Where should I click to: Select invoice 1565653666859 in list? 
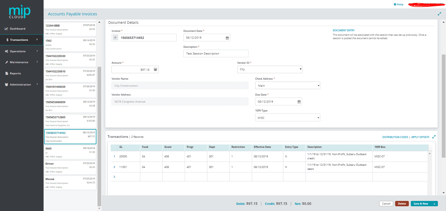(70, 106)
